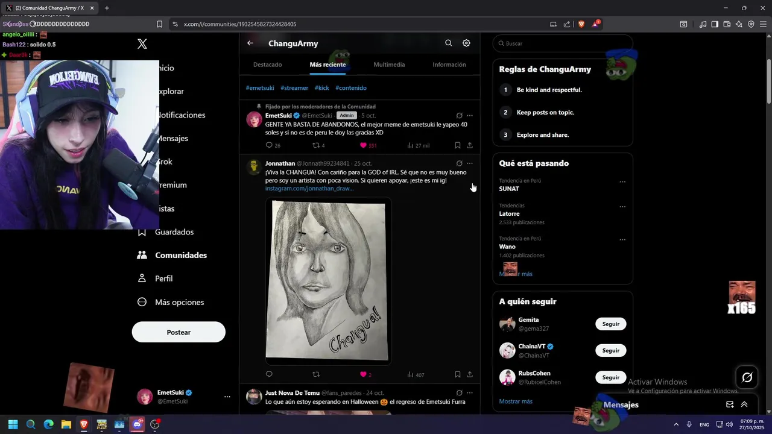Share EmetSuki's pinned post
Viewport: 772px width, 434px height.
[x=470, y=145]
